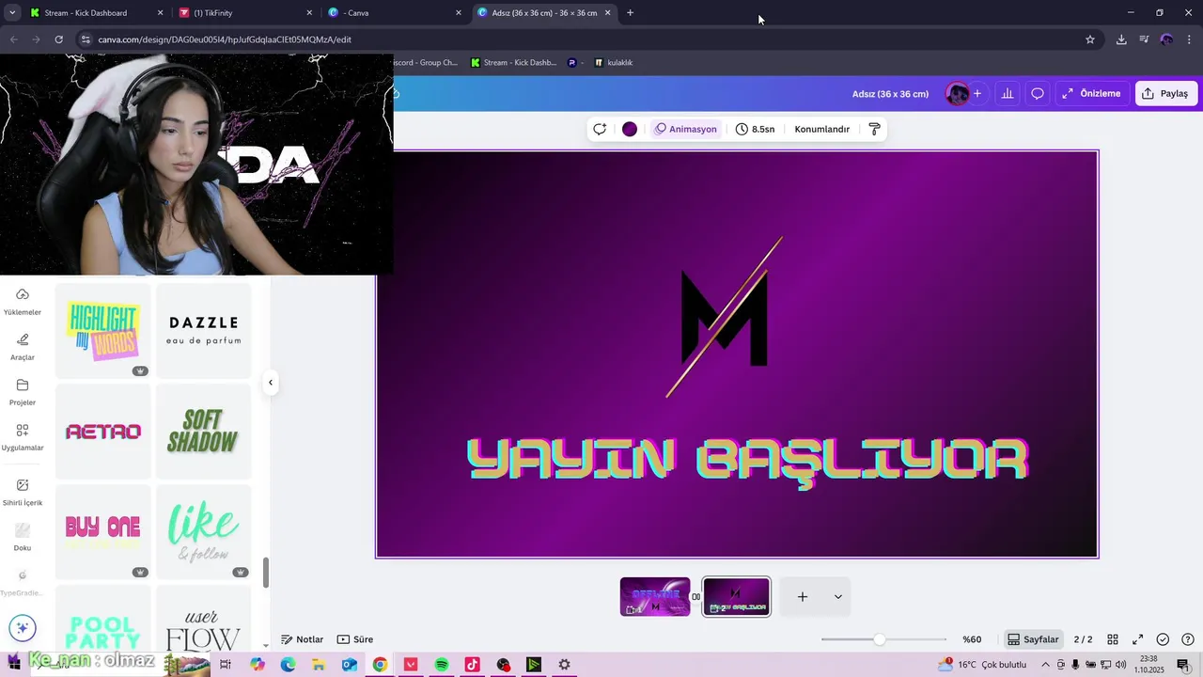This screenshot has height=677, width=1203.
Task: Click the Canva AI sparkle button
Action: (x=23, y=628)
